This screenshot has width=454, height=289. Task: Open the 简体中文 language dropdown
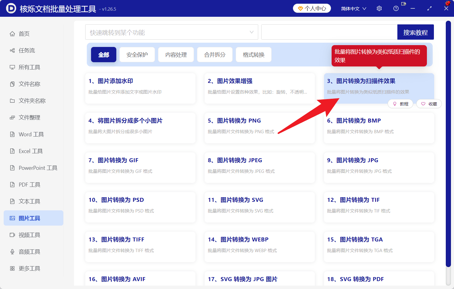point(354,9)
